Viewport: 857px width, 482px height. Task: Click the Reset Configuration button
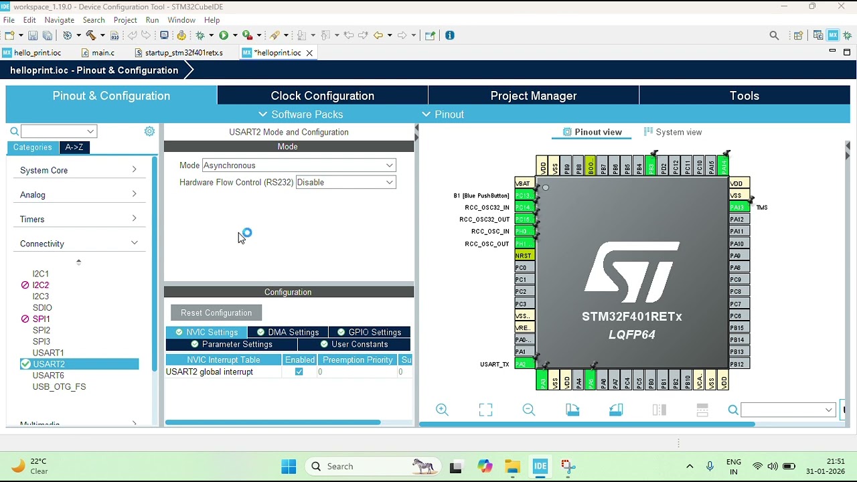pyautogui.click(x=216, y=313)
